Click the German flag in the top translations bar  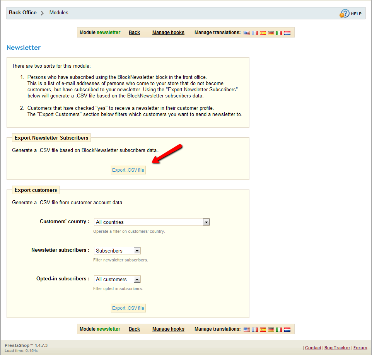271,33
